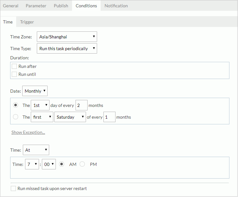Open the 1st day dropdown
The width and height of the screenshot is (238, 197).
40,105
